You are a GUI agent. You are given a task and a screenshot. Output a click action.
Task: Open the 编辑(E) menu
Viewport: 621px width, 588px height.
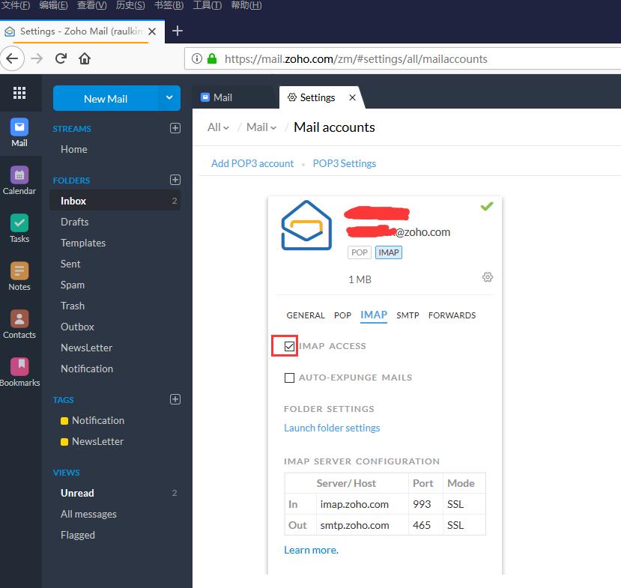click(53, 5)
